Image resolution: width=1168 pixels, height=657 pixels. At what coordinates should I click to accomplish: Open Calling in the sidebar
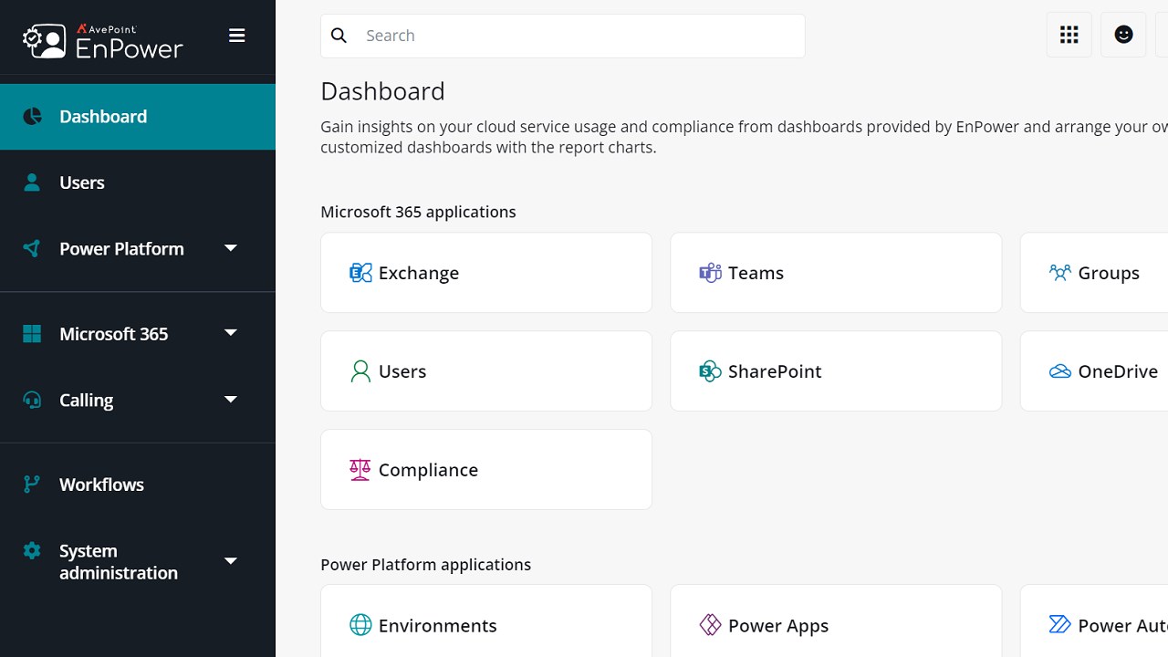point(138,400)
